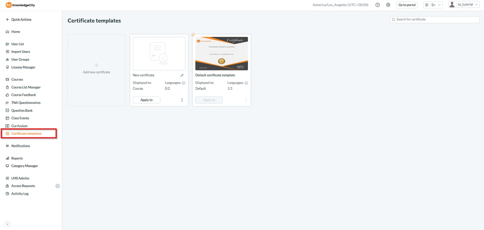484x230 pixels.
Task: Navigate to the Reports page
Action: (16, 158)
